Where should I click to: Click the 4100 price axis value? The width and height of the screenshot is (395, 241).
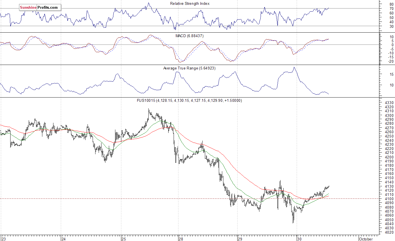389,199
